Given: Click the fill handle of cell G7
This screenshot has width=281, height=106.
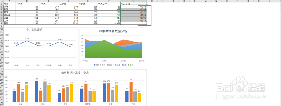Looking at the screenshot, I should [147, 22].
